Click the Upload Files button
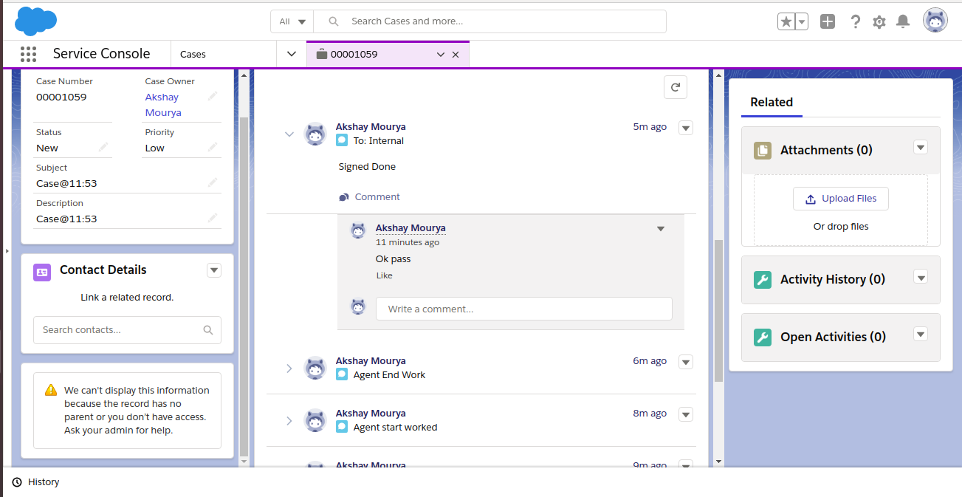The height and width of the screenshot is (497, 962). click(841, 199)
